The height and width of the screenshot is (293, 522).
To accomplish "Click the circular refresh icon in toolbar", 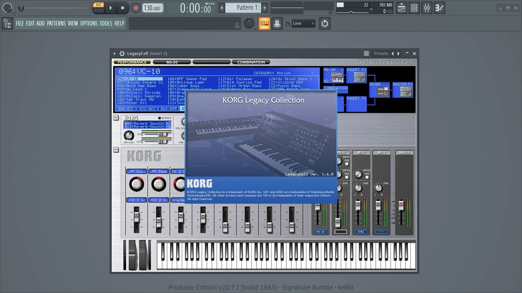I will (325, 23).
